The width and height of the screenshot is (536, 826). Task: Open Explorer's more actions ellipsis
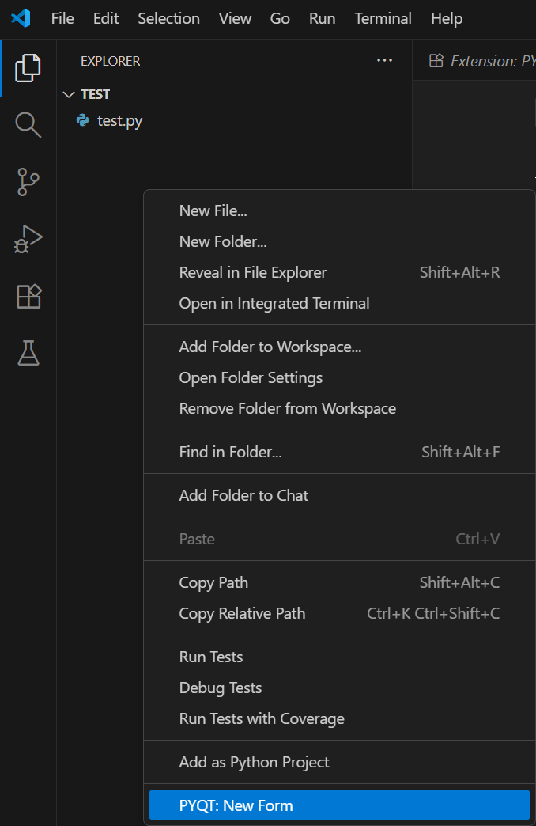click(x=385, y=61)
